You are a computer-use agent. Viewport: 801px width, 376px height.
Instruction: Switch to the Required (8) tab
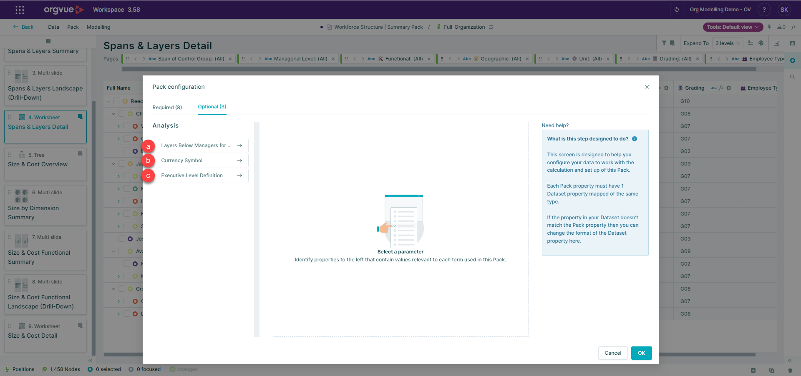167,108
